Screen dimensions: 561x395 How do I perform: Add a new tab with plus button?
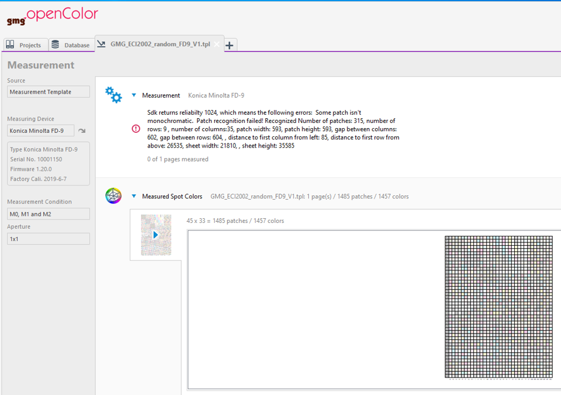pos(230,46)
